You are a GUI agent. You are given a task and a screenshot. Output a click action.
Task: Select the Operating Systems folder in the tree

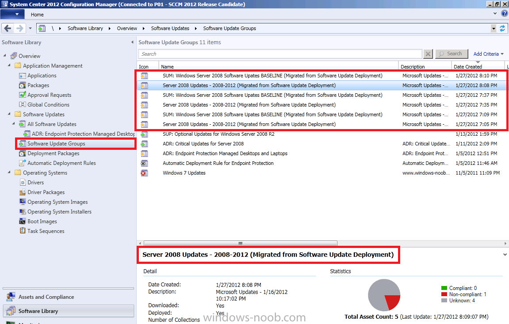pos(45,173)
